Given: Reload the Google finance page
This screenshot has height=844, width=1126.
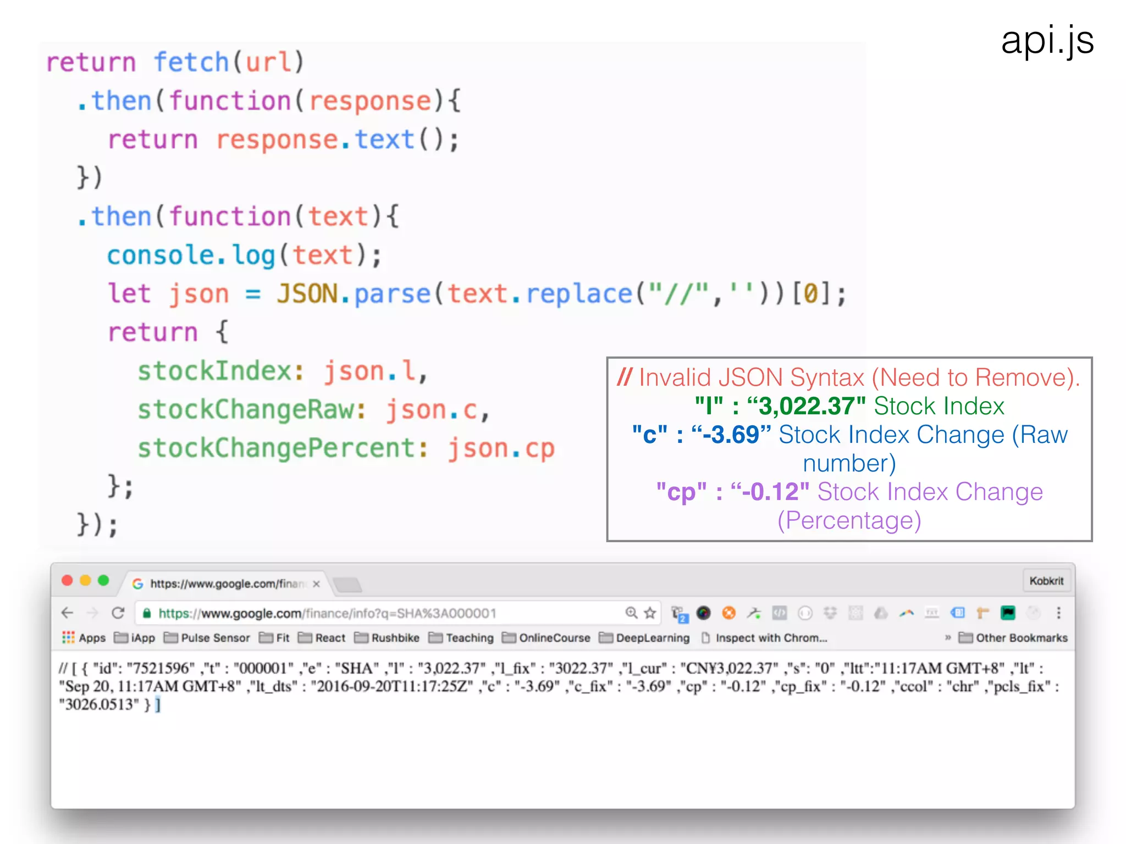Looking at the screenshot, I should (118, 613).
